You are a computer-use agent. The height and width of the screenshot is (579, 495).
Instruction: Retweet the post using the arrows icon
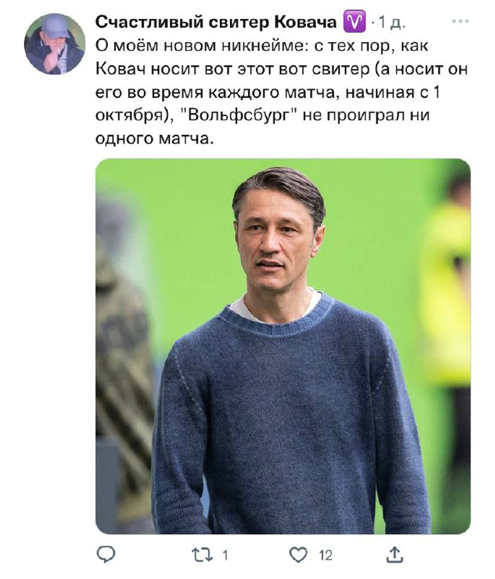202,555
